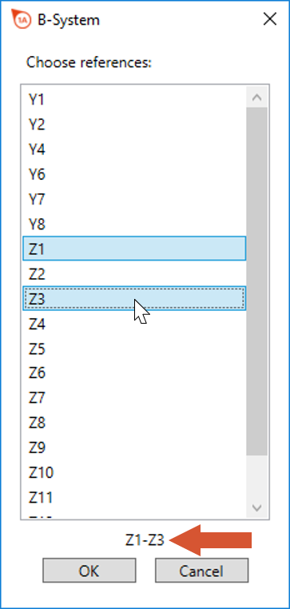Click the scrollbar down arrow
Image resolution: width=290 pixels, height=609 pixels.
tap(256, 507)
